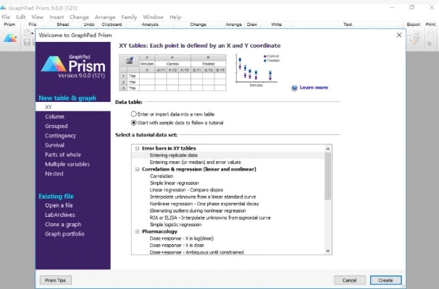439x289 pixels.
Task: Open the Insert menu
Action: point(57,17)
